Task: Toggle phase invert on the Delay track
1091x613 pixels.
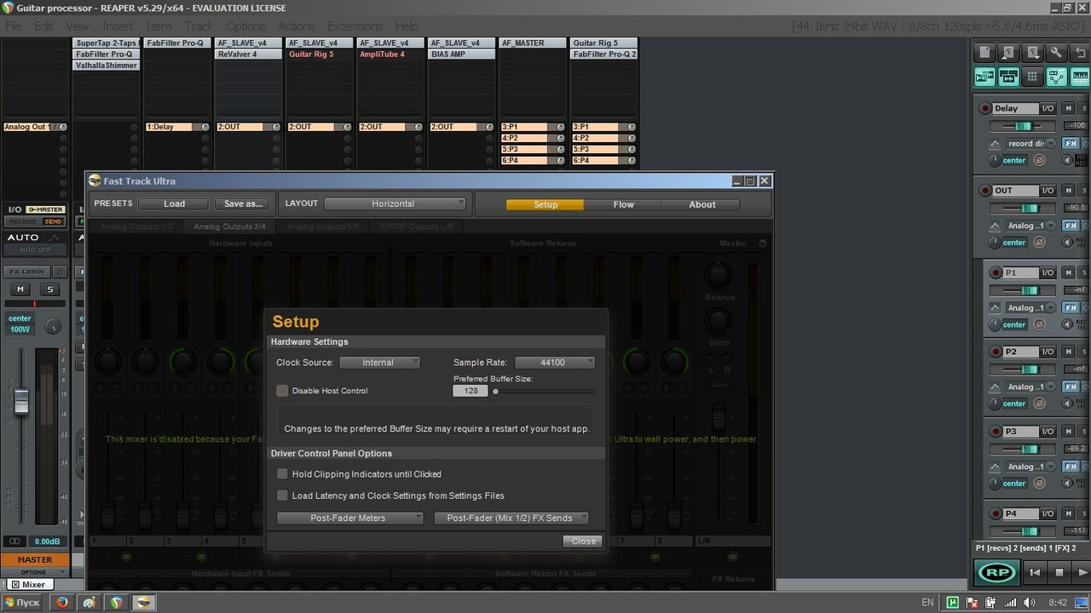Action: (x=1039, y=160)
